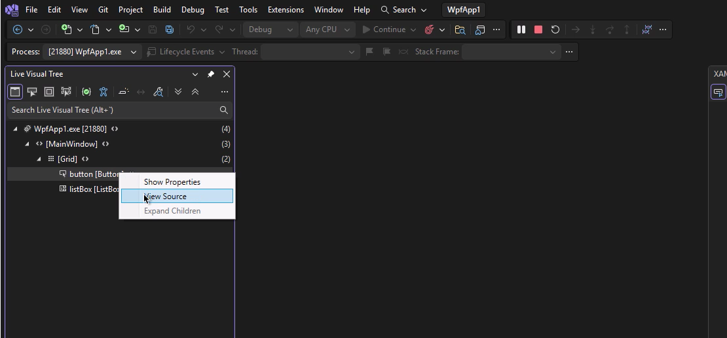Image resolution: width=727 pixels, height=338 pixels.
Task: Click the New Item add-file icon
Action: (66, 29)
